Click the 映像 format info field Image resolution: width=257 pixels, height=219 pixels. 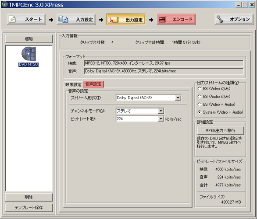164,63
